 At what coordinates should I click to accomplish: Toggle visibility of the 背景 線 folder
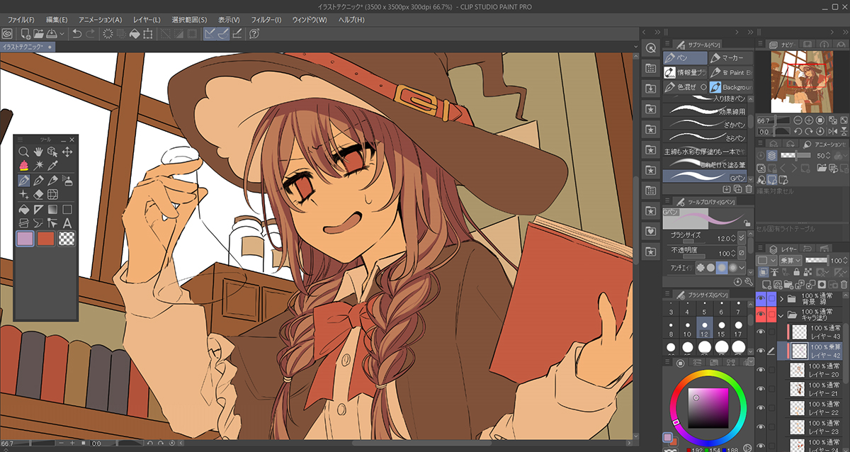(x=761, y=298)
